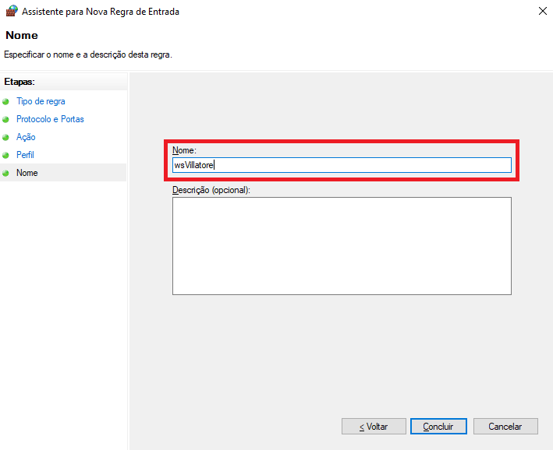Click green bullet next to Nome step

point(5,174)
